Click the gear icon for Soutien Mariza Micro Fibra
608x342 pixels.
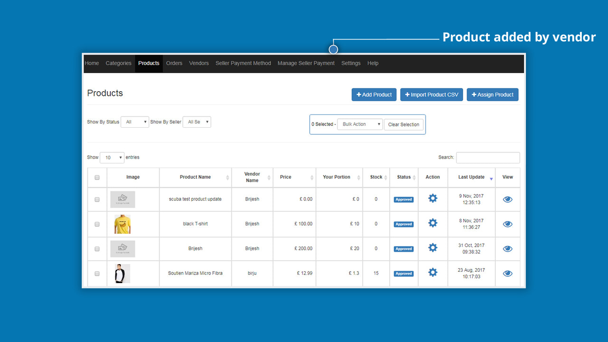tap(433, 272)
